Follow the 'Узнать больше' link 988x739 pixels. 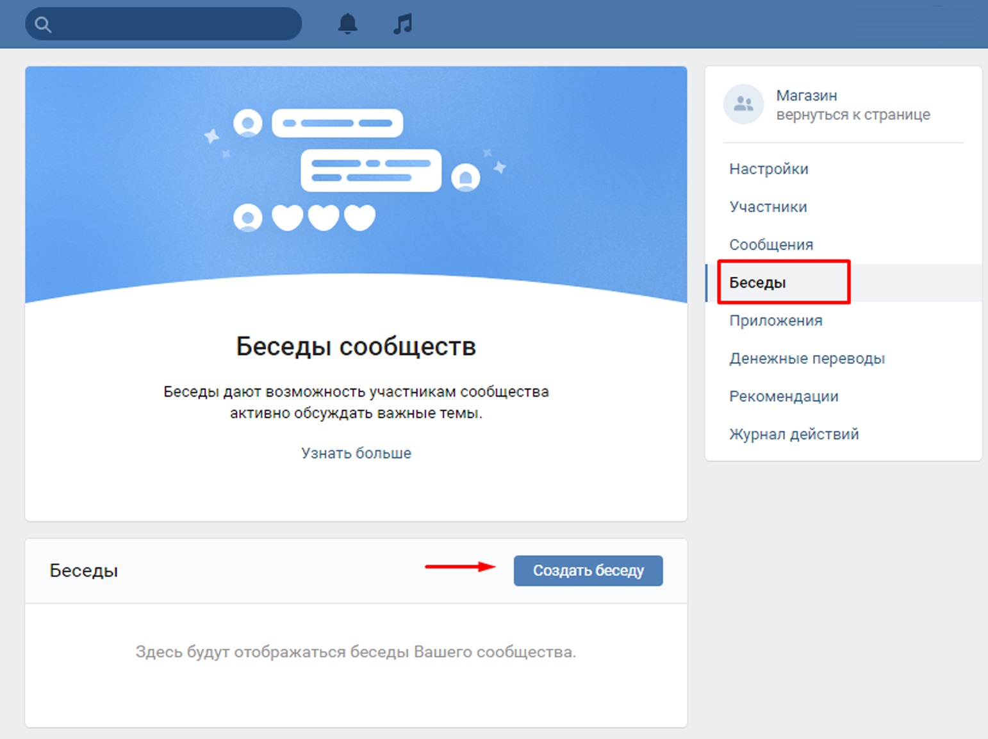click(x=356, y=453)
